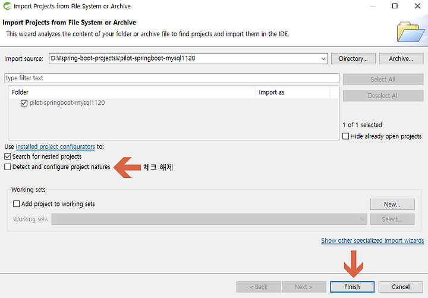Screen dimensions: 428x298
Task: Enable Hide already open projects
Action: pyautogui.click(x=345, y=136)
